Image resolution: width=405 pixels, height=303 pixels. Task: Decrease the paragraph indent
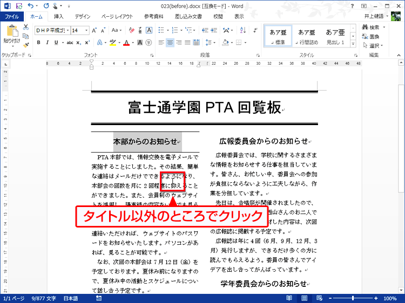205,30
